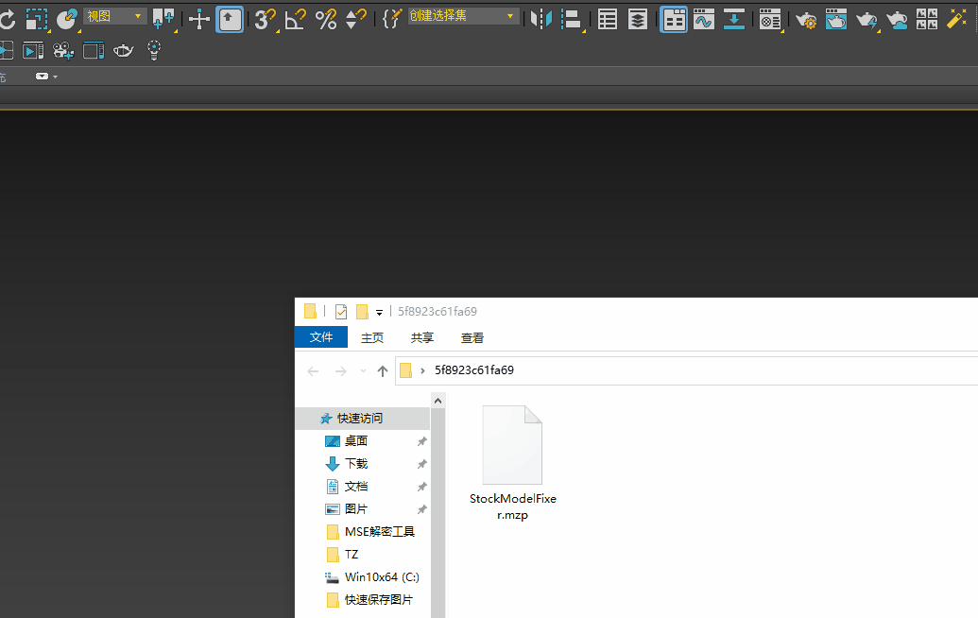The height and width of the screenshot is (618, 978).
Task: Open 桌面 in quick access
Action: (355, 441)
